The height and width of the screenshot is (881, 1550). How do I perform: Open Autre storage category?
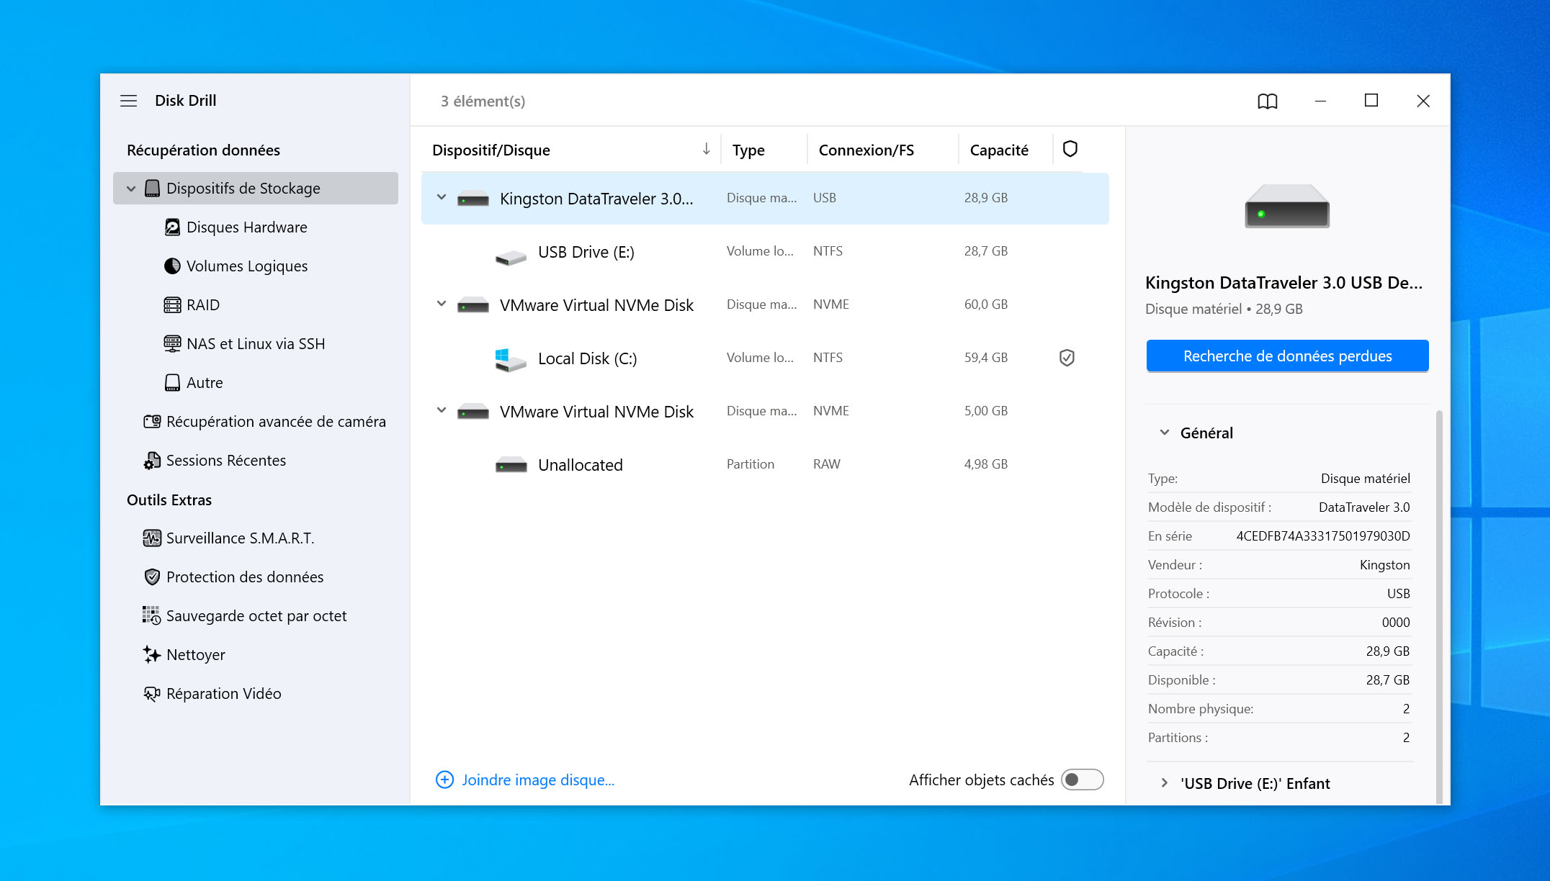click(x=205, y=383)
